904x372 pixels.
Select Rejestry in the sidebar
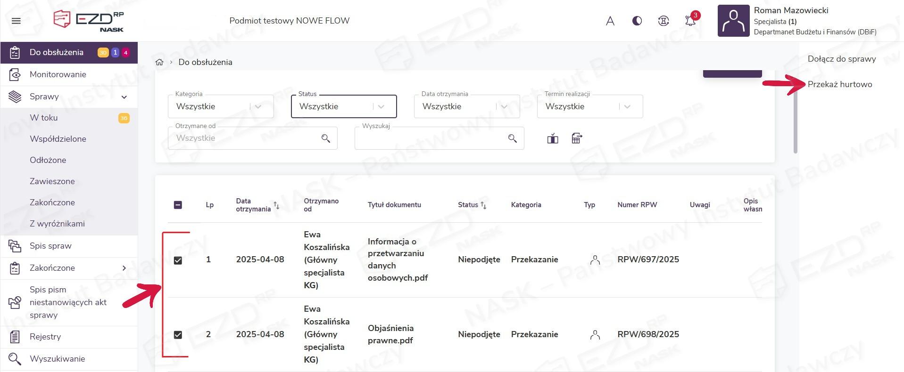45,337
